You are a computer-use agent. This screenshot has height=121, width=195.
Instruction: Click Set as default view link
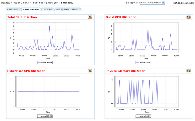click(184, 3)
